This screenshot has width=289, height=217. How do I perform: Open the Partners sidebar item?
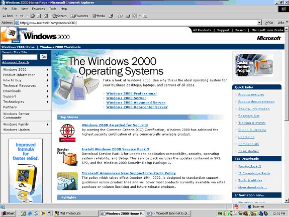[x=10, y=107]
